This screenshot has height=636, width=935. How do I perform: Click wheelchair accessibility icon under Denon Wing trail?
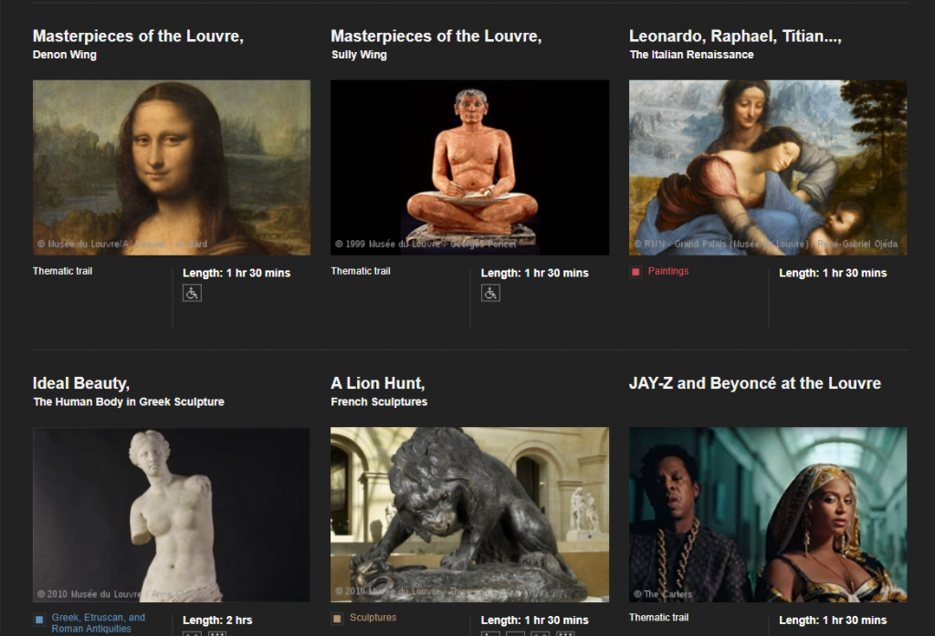(x=192, y=293)
